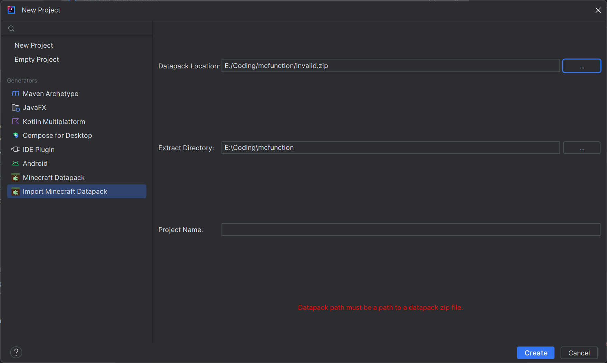Click the IDE Plugin plug icon
This screenshot has width=607, height=363.
pos(16,150)
